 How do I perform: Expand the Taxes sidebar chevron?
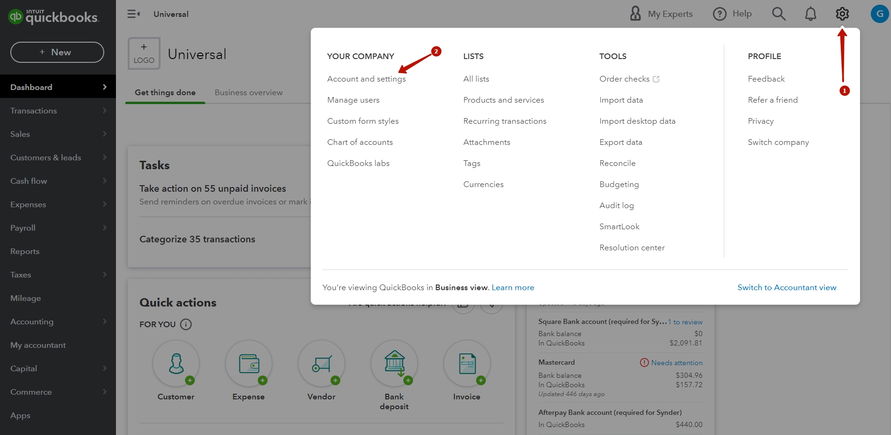tap(105, 275)
